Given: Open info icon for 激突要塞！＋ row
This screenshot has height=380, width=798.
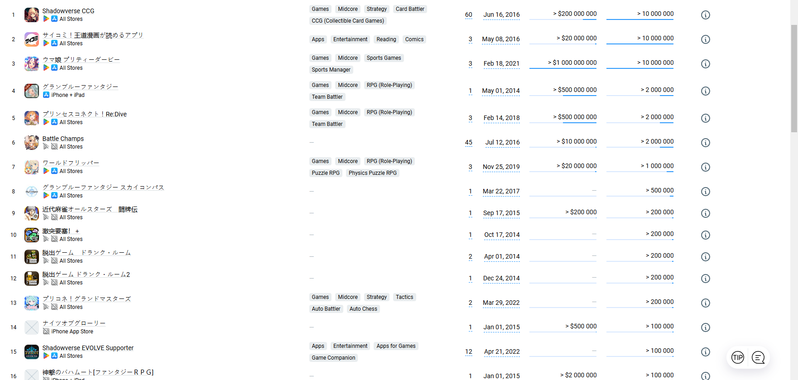Looking at the screenshot, I should click(x=705, y=235).
